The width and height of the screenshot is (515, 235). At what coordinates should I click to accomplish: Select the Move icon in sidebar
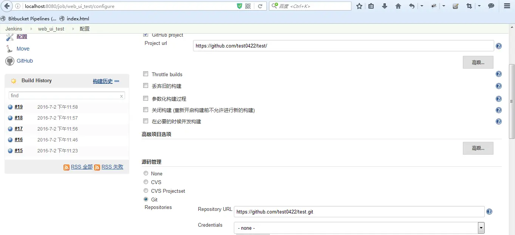[9, 48]
